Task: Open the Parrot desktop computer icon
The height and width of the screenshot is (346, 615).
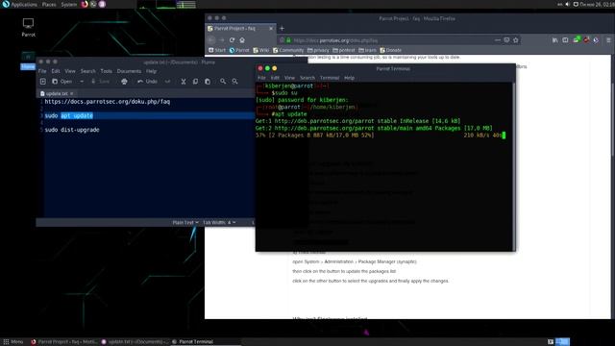Action: 28,27
